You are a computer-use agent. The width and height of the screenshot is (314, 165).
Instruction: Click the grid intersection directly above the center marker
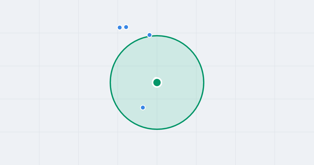coord(157,66)
